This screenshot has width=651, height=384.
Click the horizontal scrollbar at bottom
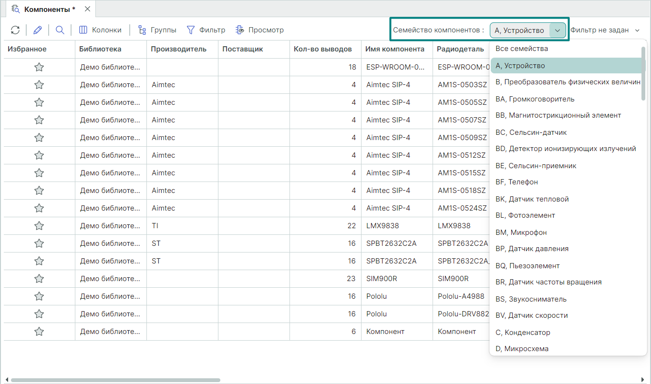tap(115, 380)
